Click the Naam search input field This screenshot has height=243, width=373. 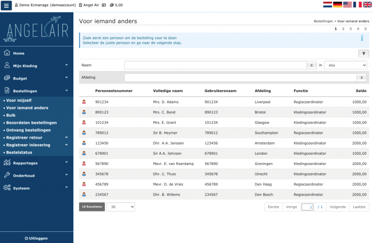coord(215,65)
